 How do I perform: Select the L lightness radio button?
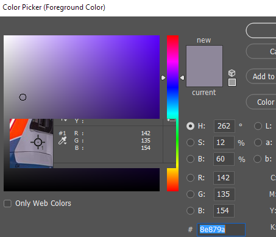click(258, 126)
